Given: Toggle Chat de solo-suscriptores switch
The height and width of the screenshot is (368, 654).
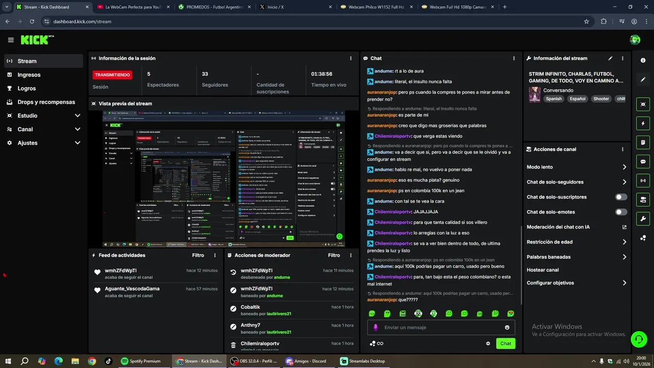Looking at the screenshot, I should (621, 197).
